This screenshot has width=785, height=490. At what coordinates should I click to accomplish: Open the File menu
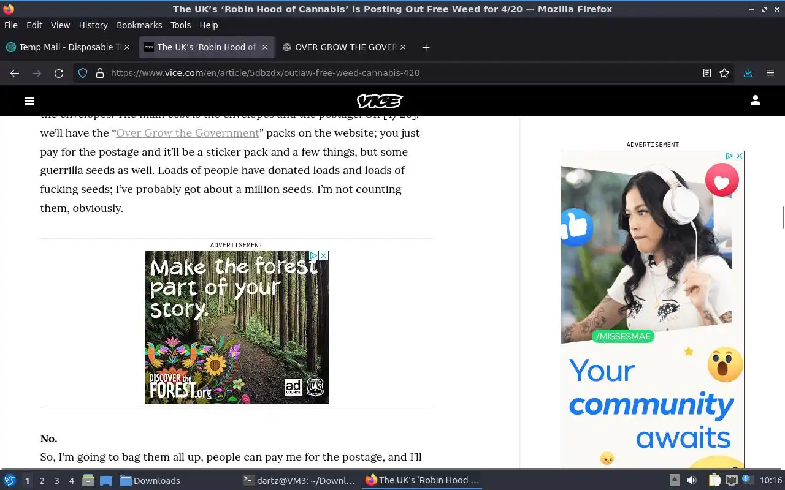(x=11, y=25)
